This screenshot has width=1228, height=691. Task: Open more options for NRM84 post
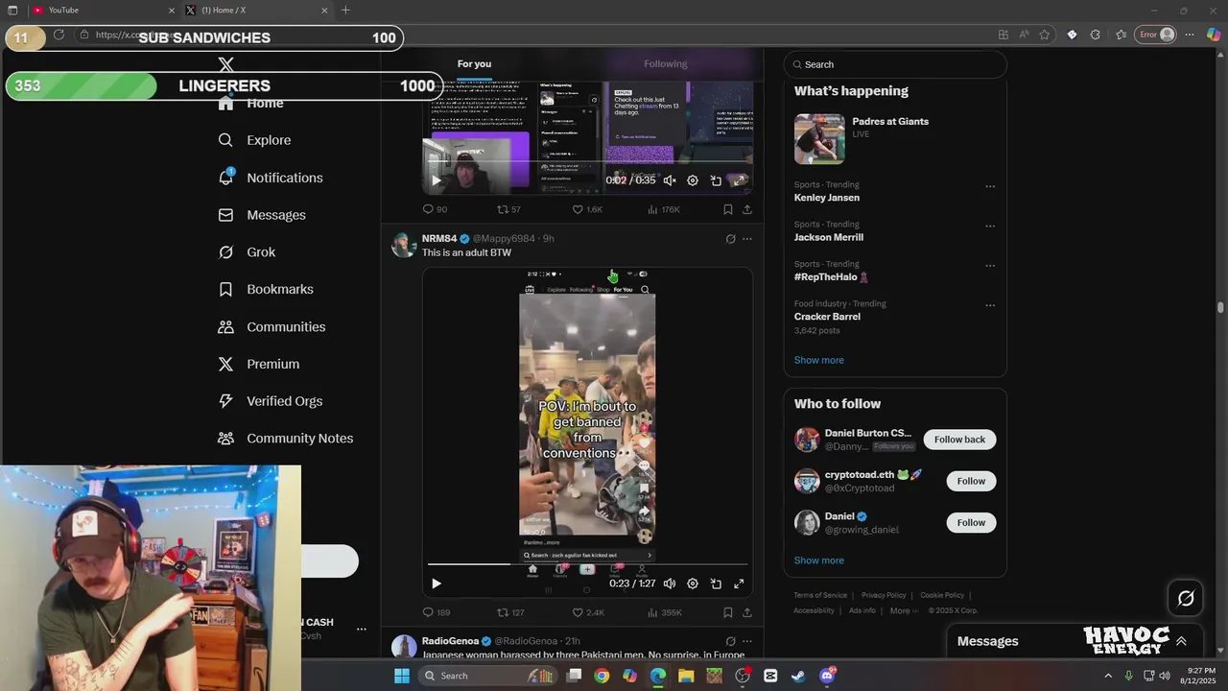pos(747,239)
